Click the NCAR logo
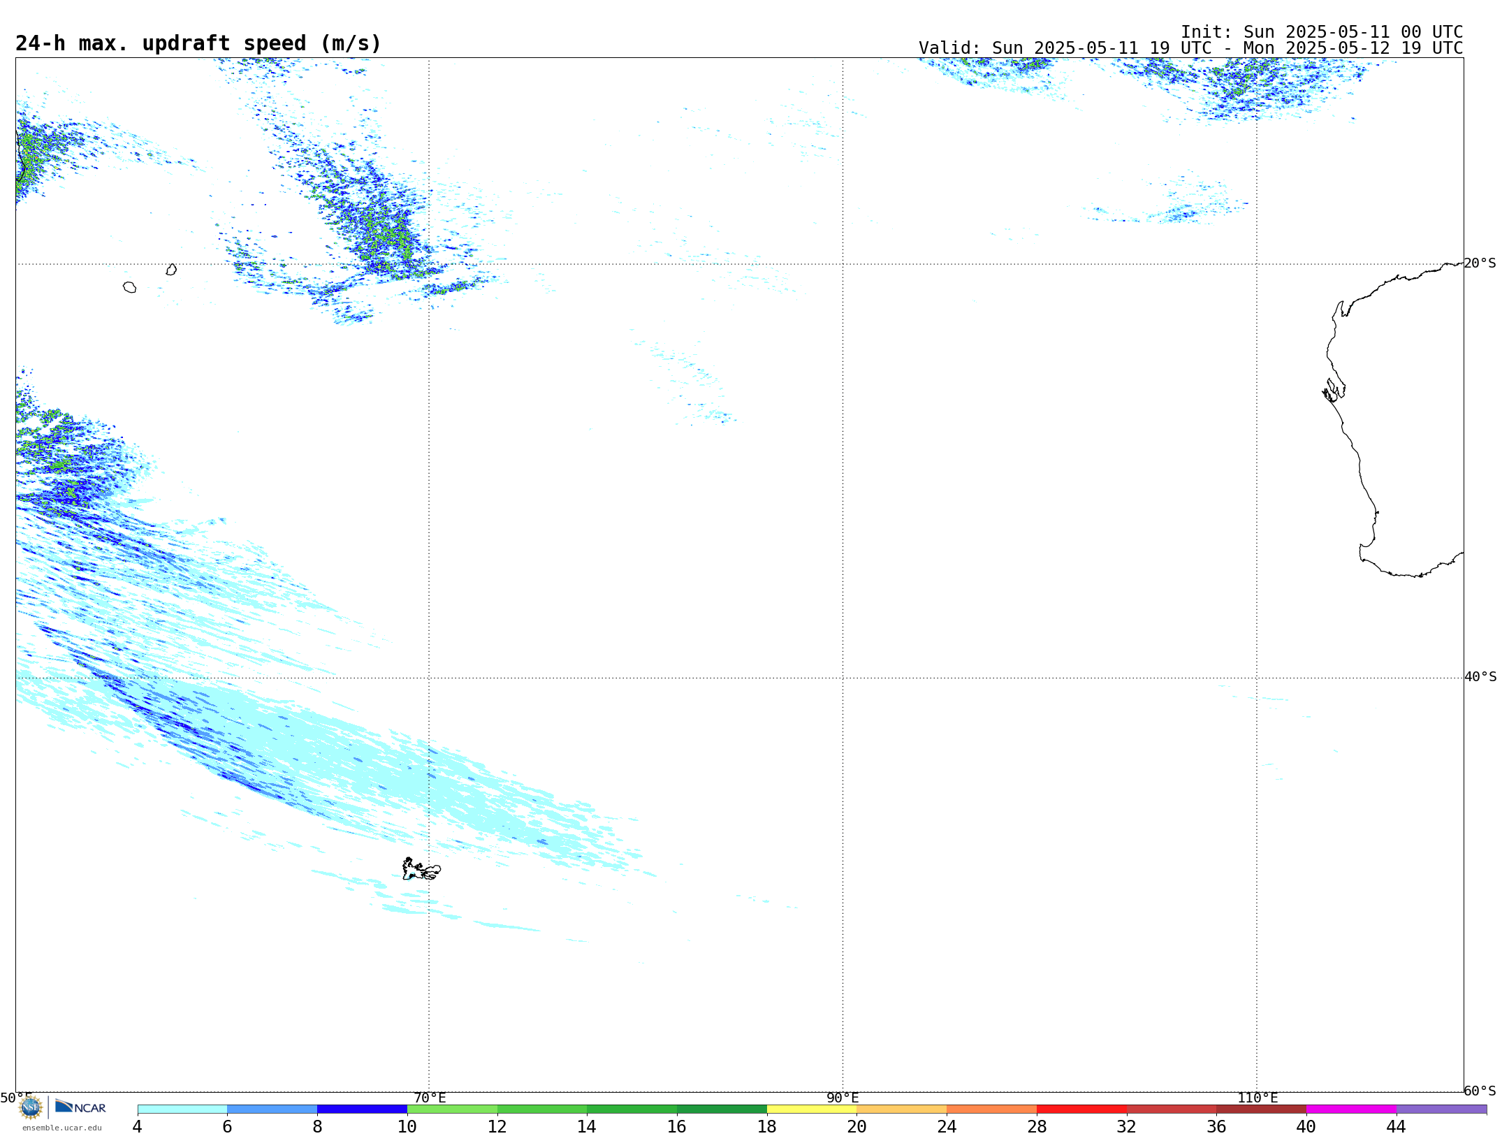1509x1136 pixels. tap(80, 1107)
